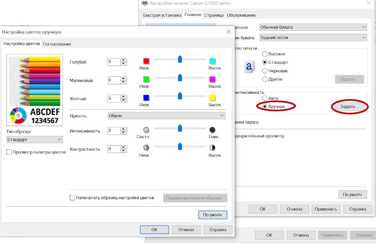Screen dimensions: 376x246
Task: Increase the Голубой value with up arrow
Action: click(x=123, y=60)
